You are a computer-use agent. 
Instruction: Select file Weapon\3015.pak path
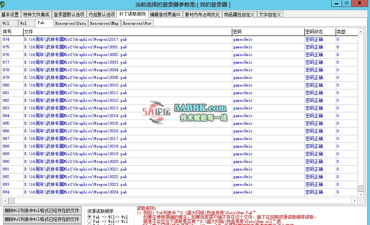coord(75,123)
